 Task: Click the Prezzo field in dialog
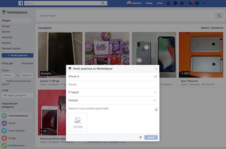[x=113, y=85]
